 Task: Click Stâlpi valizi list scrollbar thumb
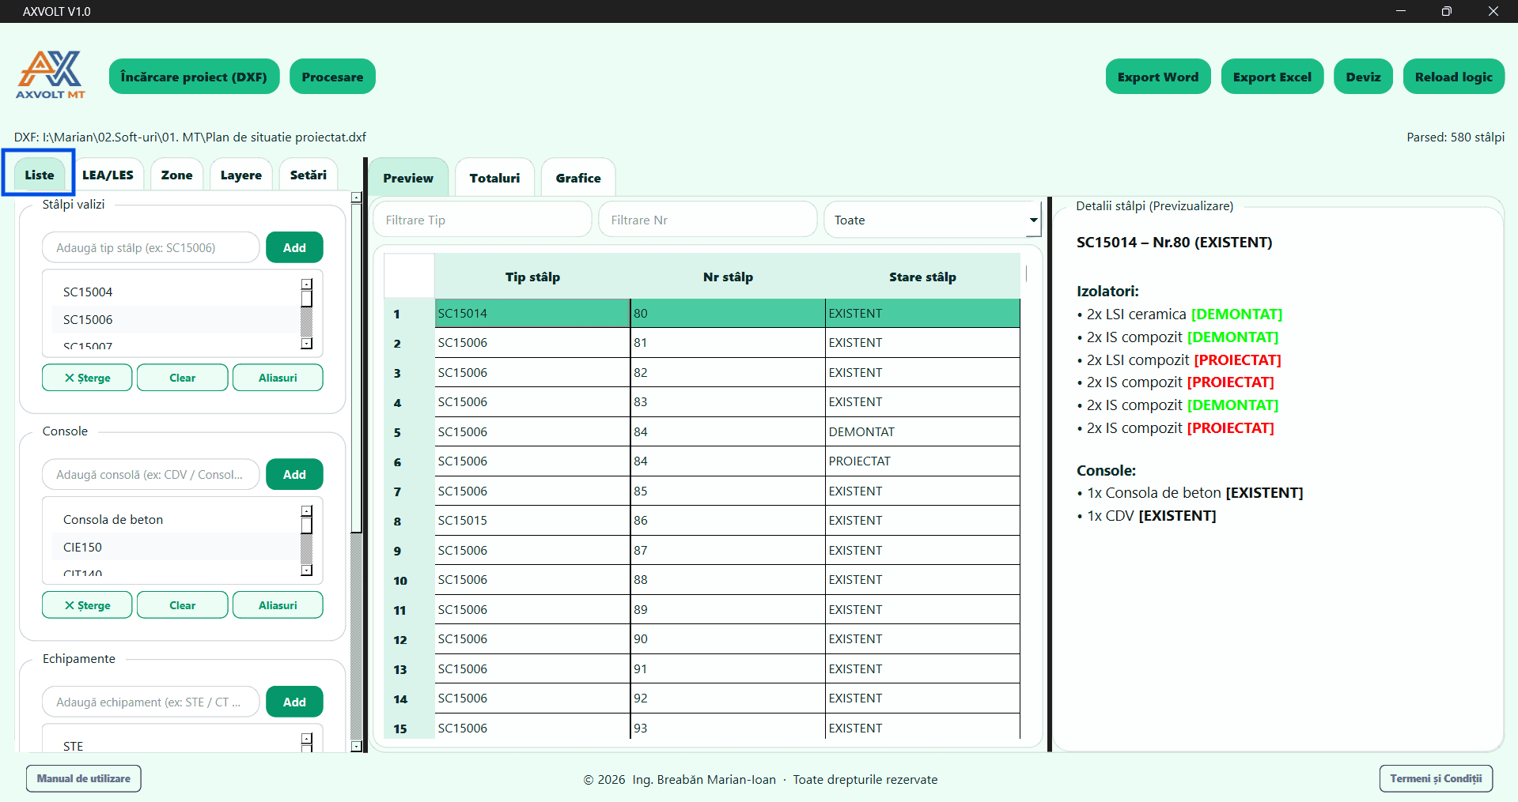coord(307,299)
